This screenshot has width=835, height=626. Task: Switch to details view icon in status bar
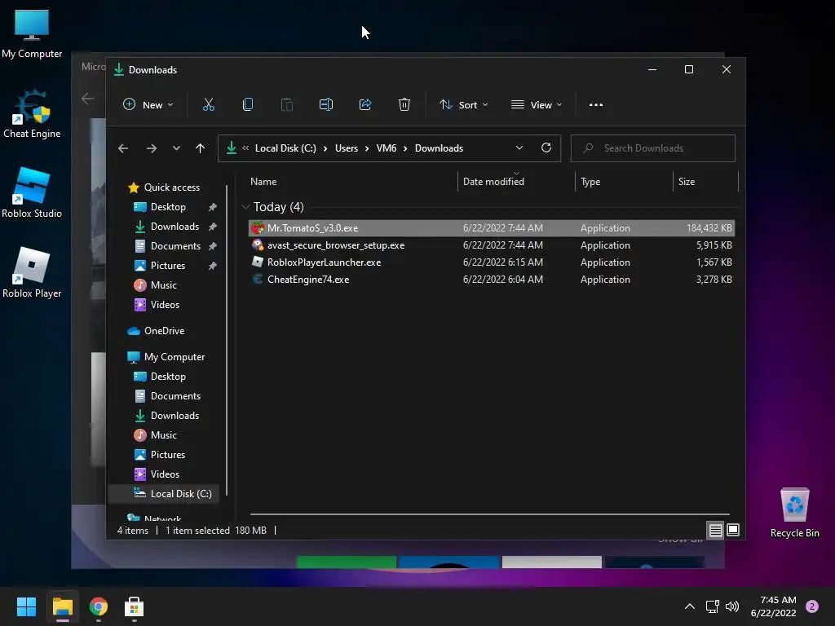715,530
